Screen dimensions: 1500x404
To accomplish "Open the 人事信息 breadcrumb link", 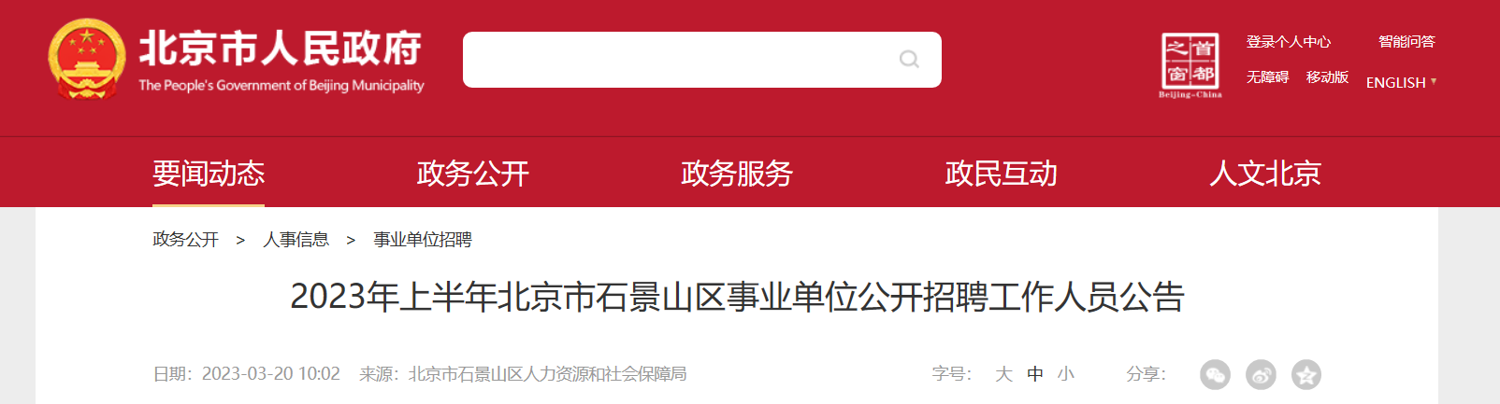I will [x=296, y=240].
